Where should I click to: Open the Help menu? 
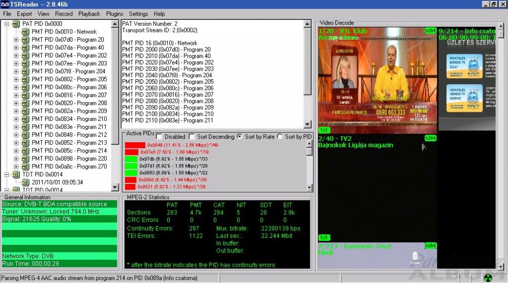pos(160,14)
